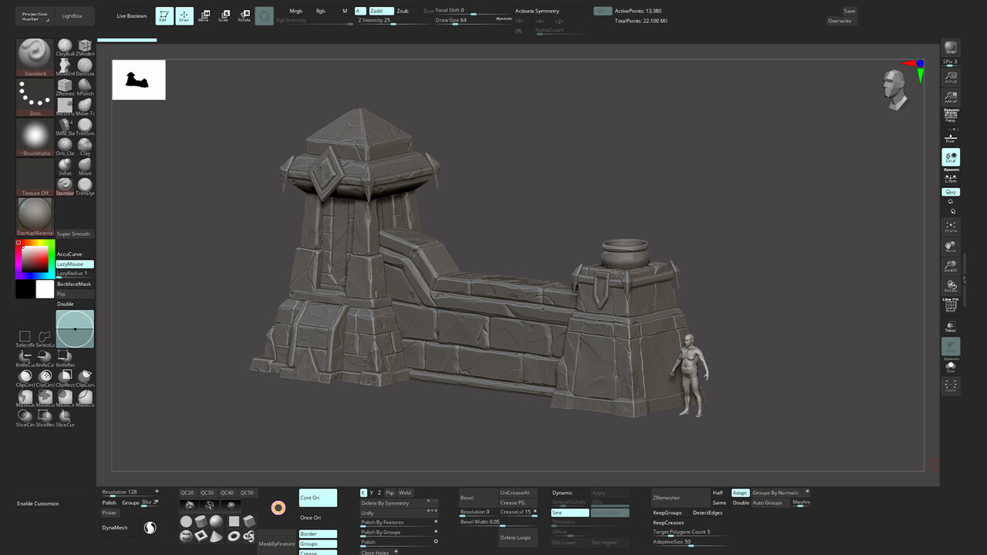
Task: Click the Save button
Action: click(849, 11)
